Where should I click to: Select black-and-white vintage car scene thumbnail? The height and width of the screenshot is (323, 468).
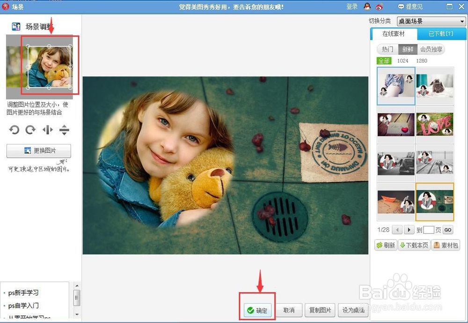click(396, 163)
